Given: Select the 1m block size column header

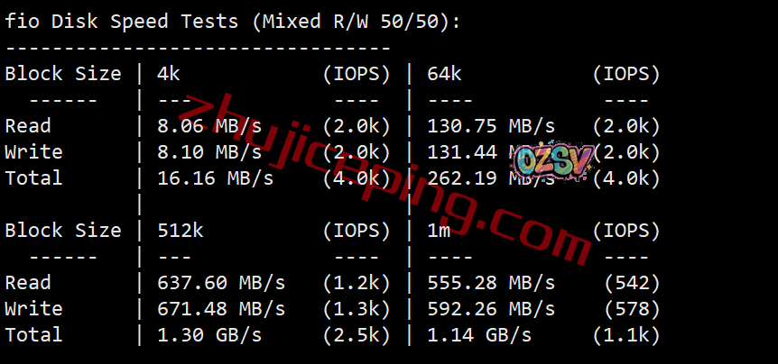Looking at the screenshot, I should [x=440, y=231].
